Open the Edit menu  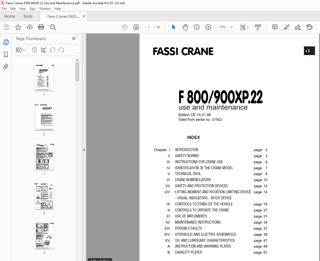(x=13, y=9)
